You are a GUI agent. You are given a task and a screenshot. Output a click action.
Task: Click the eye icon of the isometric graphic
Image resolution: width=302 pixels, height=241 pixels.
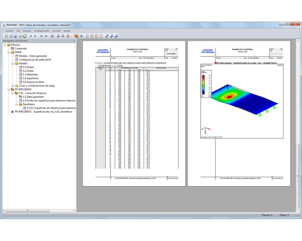pos(12,112)
